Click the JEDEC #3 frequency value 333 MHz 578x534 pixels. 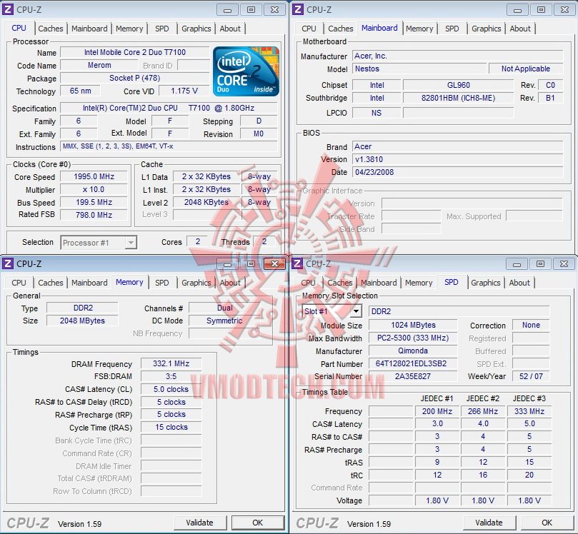[529, 411]
